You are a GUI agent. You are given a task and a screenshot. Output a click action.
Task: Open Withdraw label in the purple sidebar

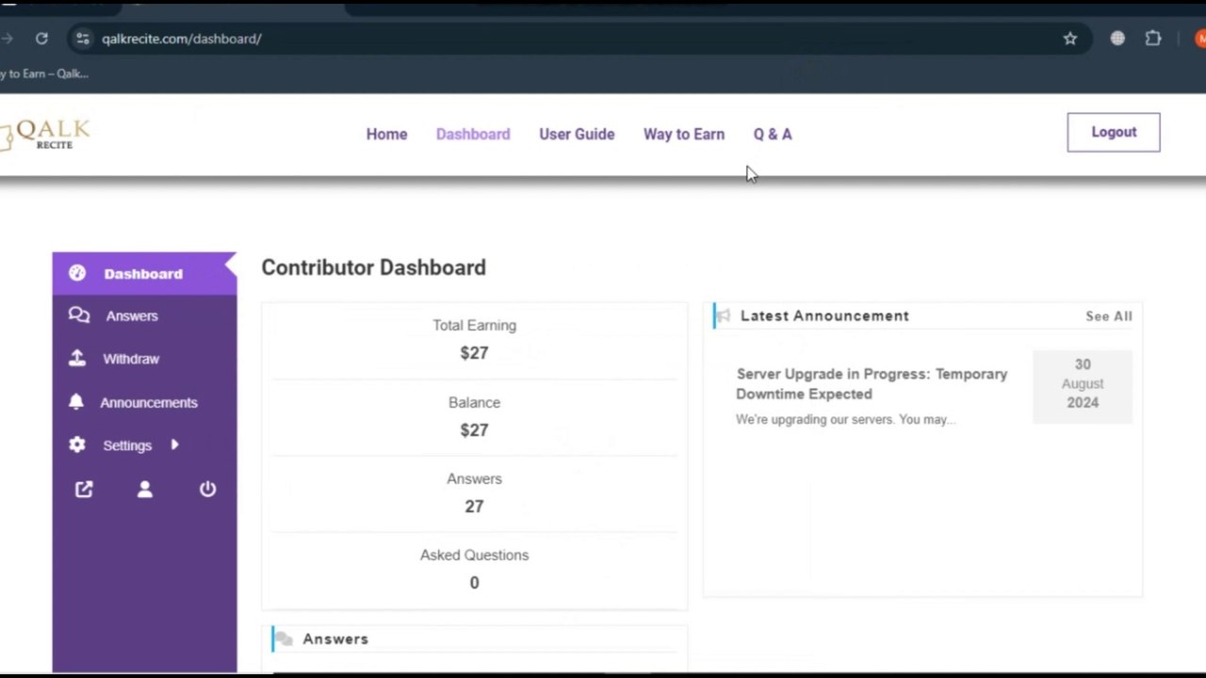pos(131,359)
